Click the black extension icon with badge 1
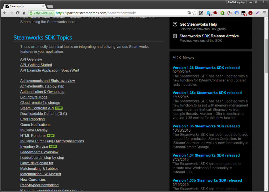The image size is (269, 192). coord(244,13)
